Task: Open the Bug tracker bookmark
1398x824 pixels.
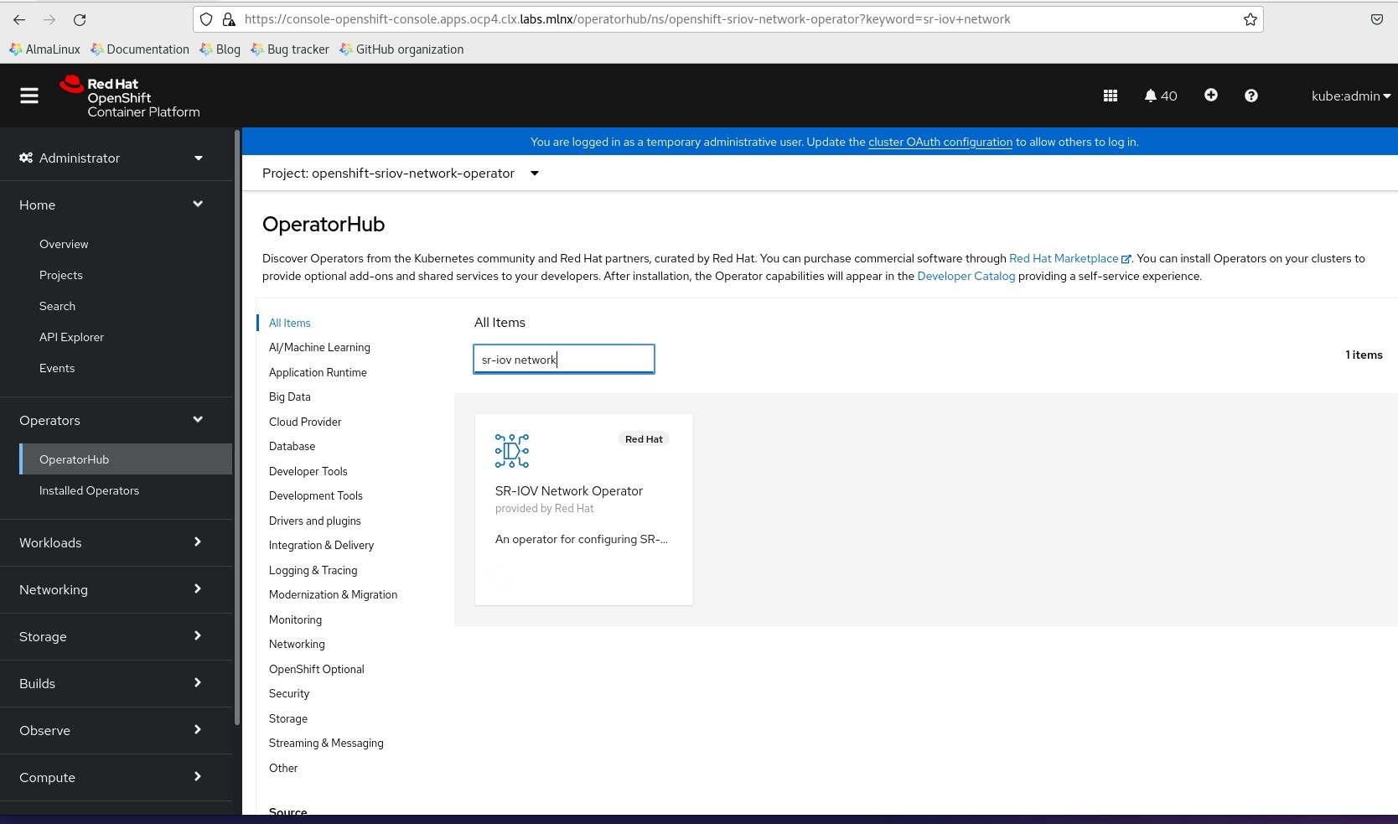Action: 289,49
